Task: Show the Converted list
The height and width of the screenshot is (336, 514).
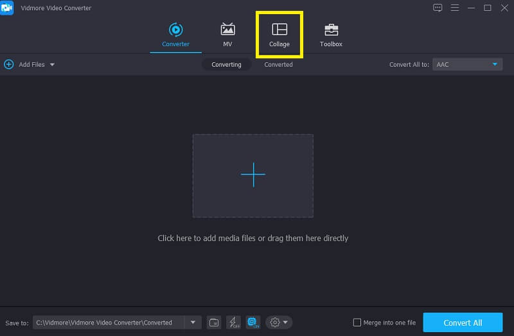Action: click(x=278, y=64)
